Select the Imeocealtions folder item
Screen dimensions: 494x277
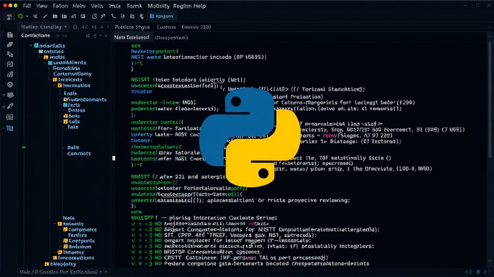coord(74,258)
